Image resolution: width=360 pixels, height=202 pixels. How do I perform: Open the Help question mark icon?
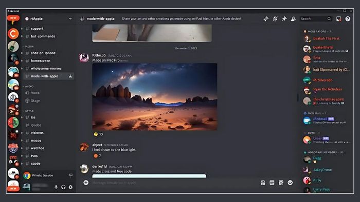click(x=348, y=19)
